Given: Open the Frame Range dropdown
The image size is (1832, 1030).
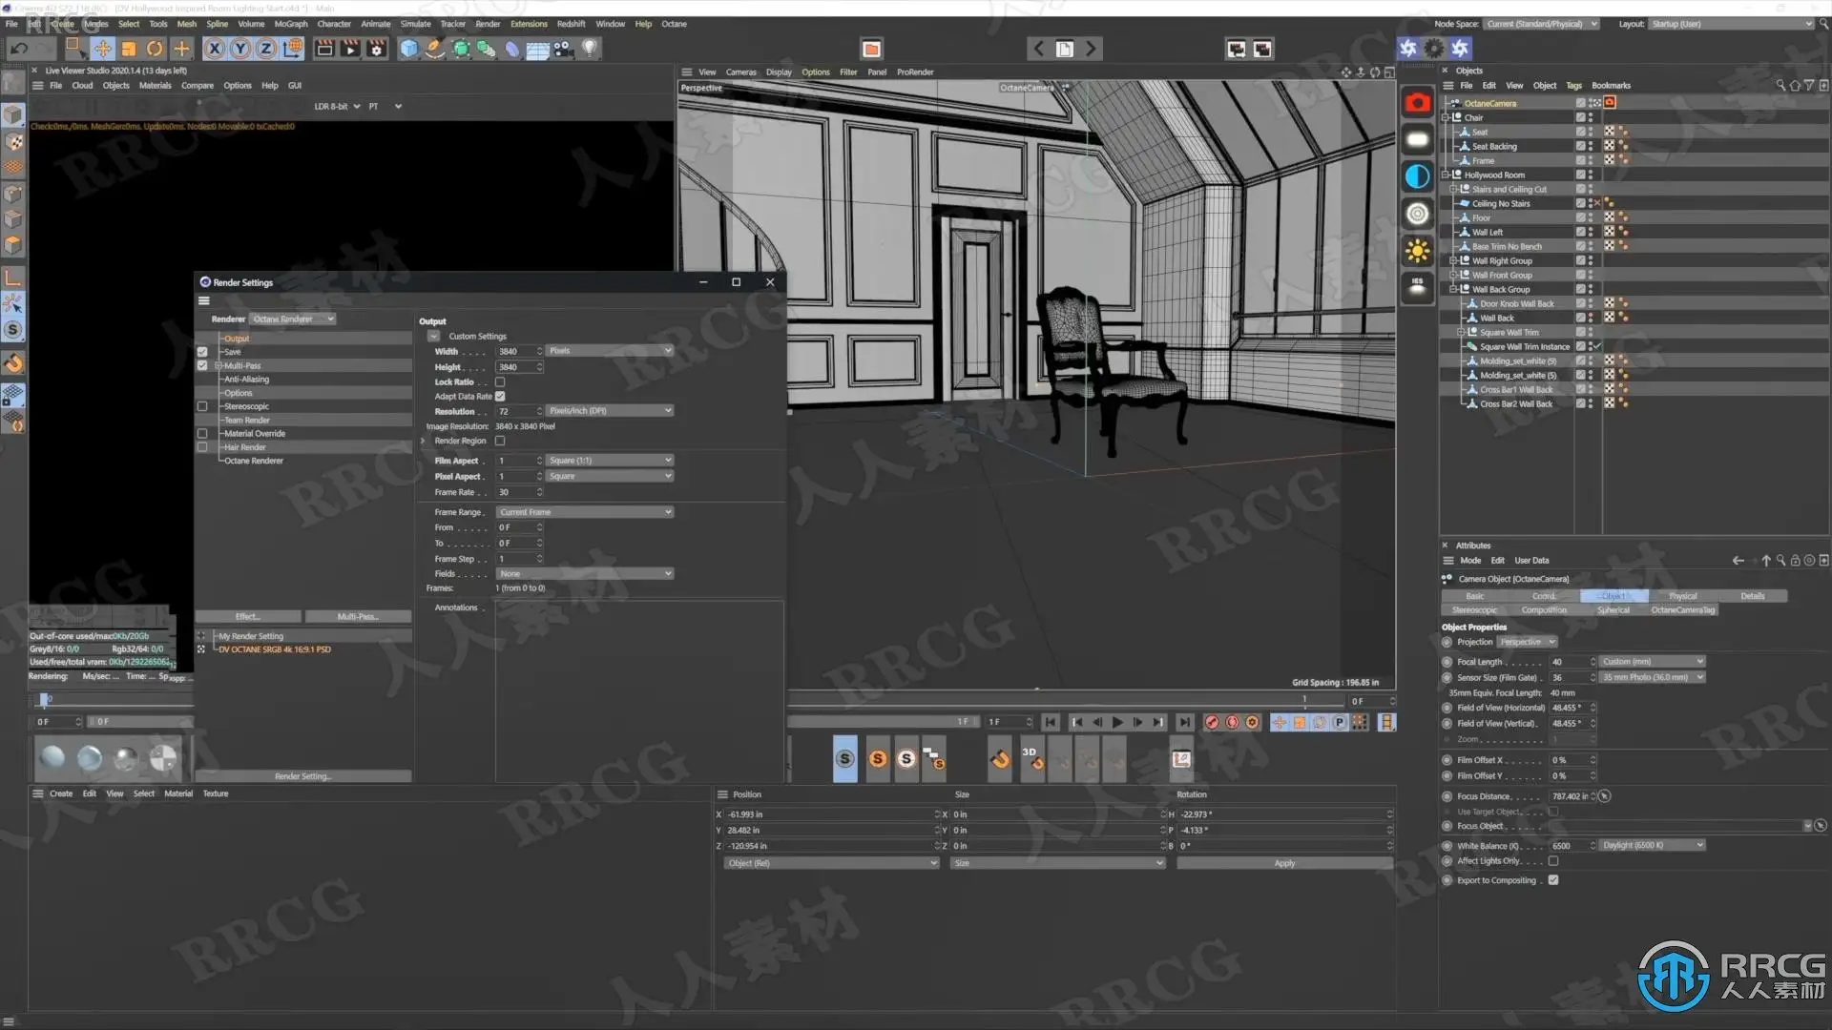Looking at the screenshot, I should (585, 512).
